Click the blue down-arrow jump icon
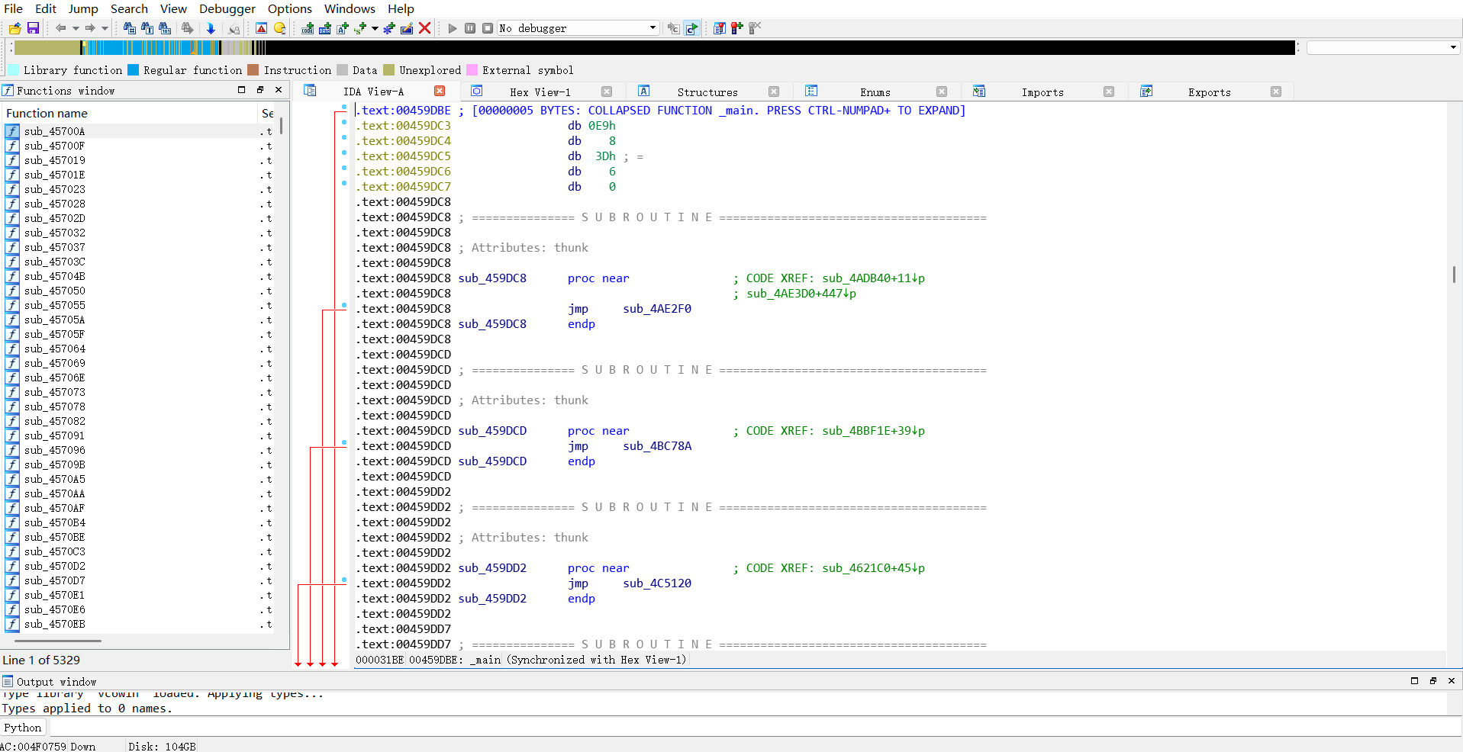The image size is (1463, 752). (x=211, y=28)
